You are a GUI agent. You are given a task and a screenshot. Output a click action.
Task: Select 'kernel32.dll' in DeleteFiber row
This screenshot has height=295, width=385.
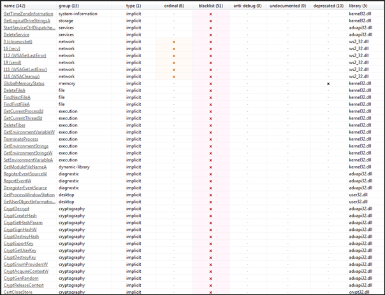[x=360, y=125]
